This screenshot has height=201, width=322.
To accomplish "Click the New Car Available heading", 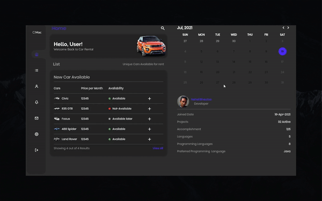I will coord(72,77).
